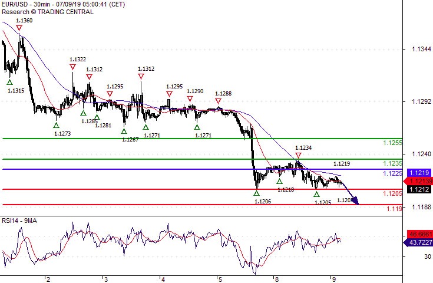Click the red triangle marker below 1.1234
This screenshot has height=283, width=433.
tap(298, 155)
